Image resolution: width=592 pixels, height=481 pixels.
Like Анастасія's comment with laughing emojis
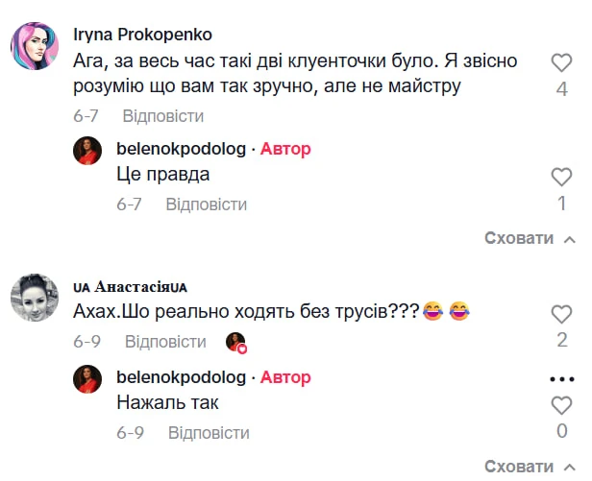pyautogui.click(x=562, y=314)
